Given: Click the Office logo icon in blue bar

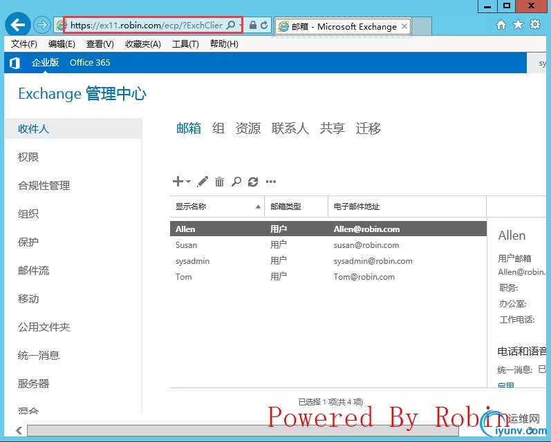Looking at the screenshot, I should point(15,63).
